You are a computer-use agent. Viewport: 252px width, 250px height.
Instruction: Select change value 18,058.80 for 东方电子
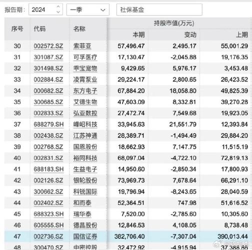tap(183, 91)
